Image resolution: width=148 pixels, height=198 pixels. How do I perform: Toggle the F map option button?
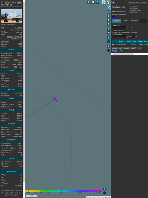(x=109, y=50)
